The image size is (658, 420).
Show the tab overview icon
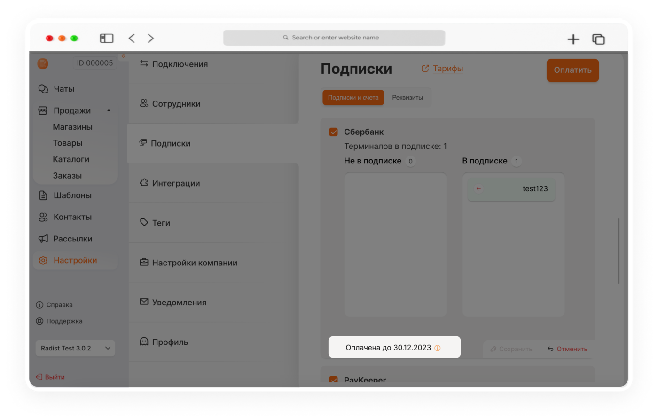click(598, 39)
